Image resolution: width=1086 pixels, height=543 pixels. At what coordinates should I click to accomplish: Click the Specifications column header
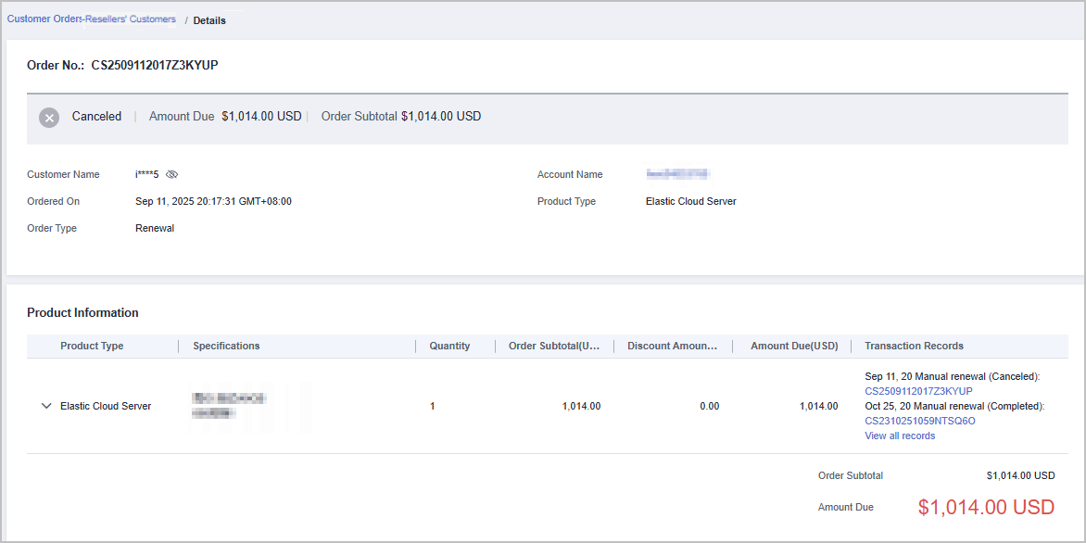pyautogui.click(x=226, y=346)
